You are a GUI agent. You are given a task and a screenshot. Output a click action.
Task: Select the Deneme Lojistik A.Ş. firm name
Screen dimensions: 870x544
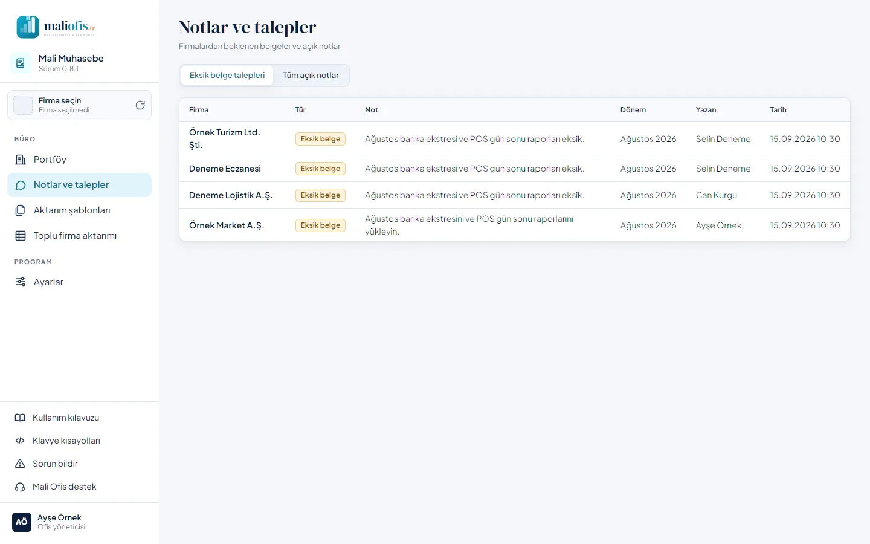pyautogui.click(x=231, y=195)
